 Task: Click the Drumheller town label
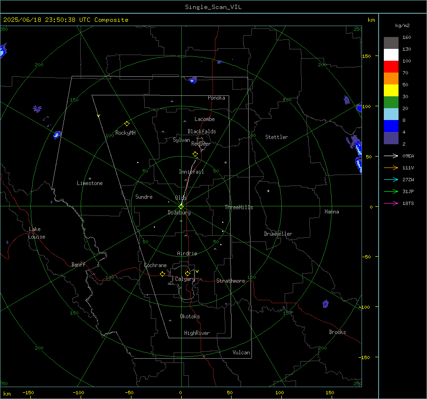point(278,234)
